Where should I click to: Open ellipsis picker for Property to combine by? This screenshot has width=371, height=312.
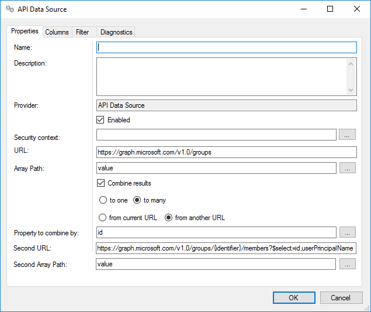pyautogui.click(x=346, y=232)
